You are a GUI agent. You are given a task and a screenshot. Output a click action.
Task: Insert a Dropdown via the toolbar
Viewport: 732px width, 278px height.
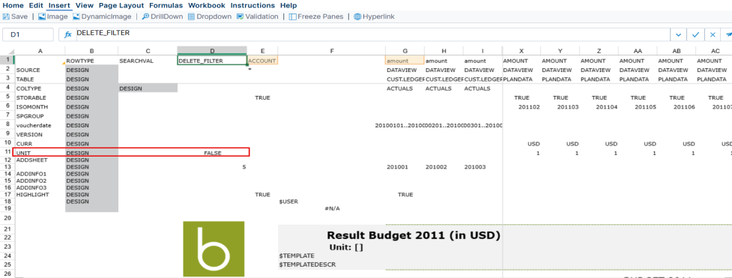pyautogui.click(x=210, y=16)
